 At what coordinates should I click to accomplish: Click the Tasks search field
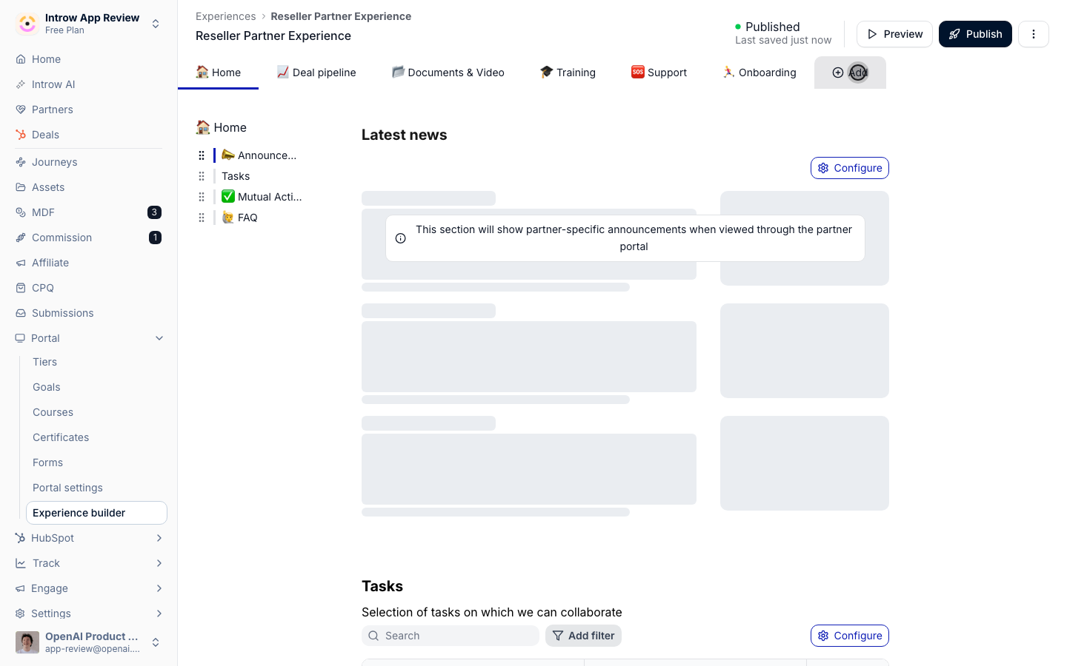(x=451, y=636)
